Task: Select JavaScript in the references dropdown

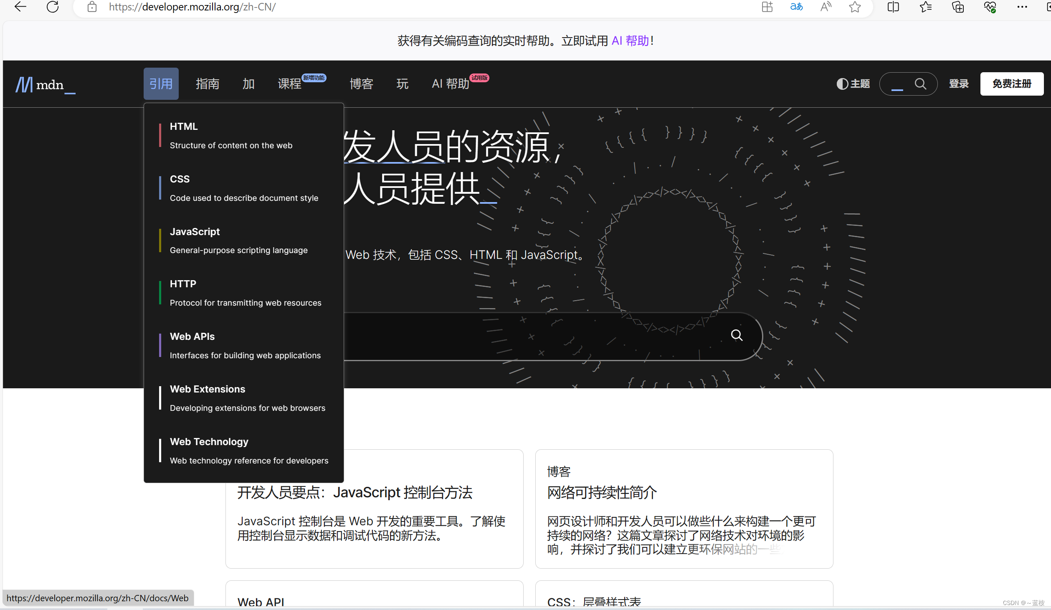Action: tap(243, 241)
